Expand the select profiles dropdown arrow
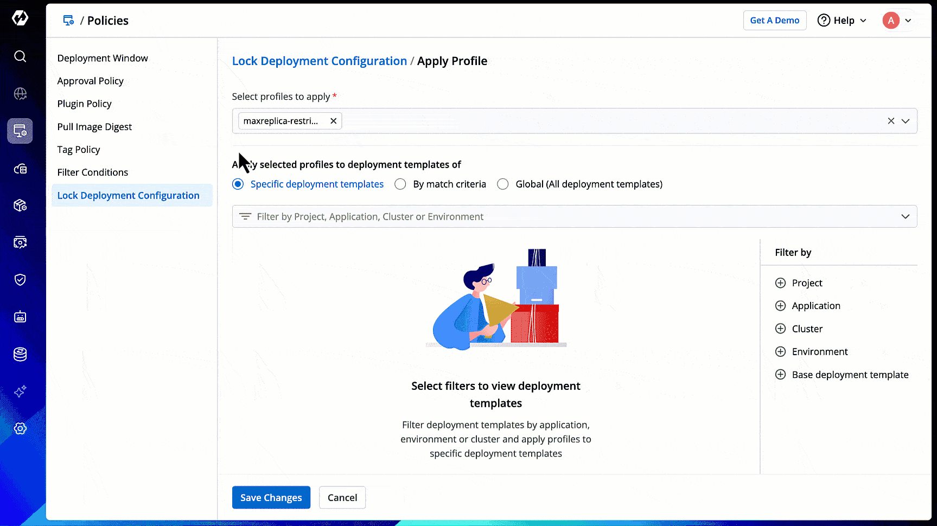Viewport: 937px width, 526px height. (905, 121)
